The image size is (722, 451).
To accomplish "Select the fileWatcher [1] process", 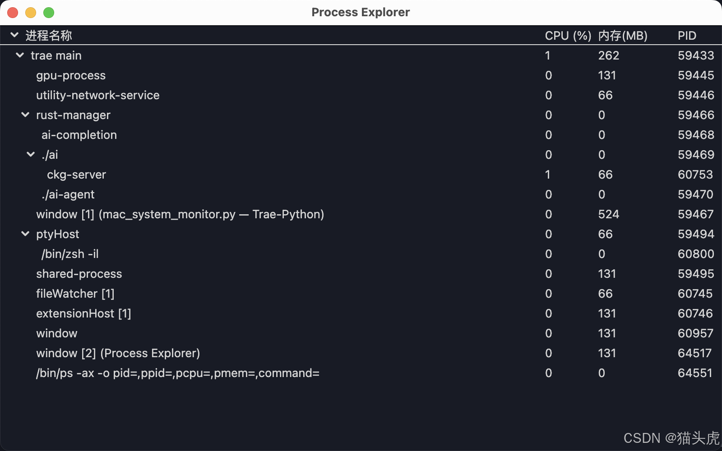I will pos(75,294).
